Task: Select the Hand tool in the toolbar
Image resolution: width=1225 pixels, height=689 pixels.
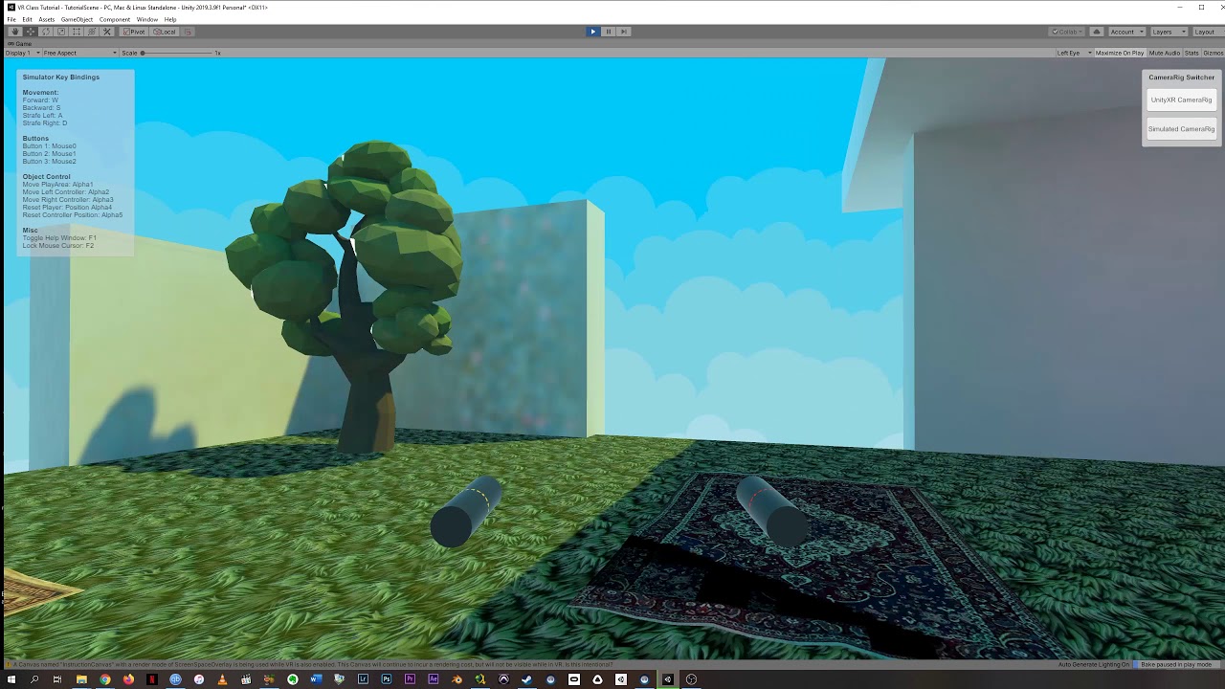Action: click(x=14, y=32)
